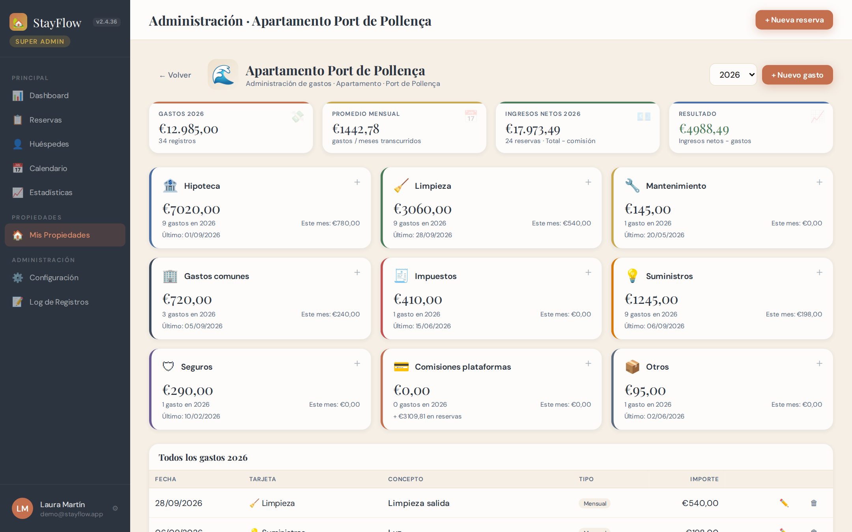
Task: Click the StayFlow house logo icon
Action: coord(18,22)
